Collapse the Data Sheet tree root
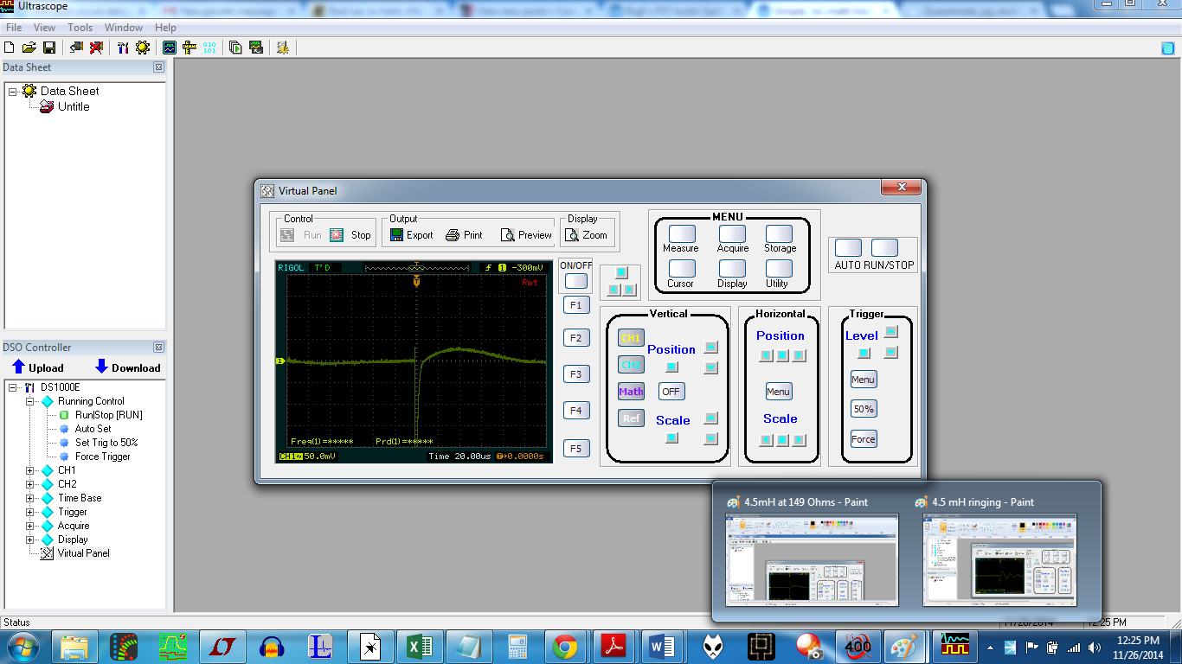 (x=13, y=91)
